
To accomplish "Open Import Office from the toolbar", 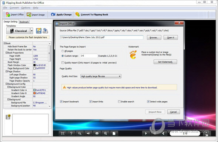I will click(x=15, y=14).
